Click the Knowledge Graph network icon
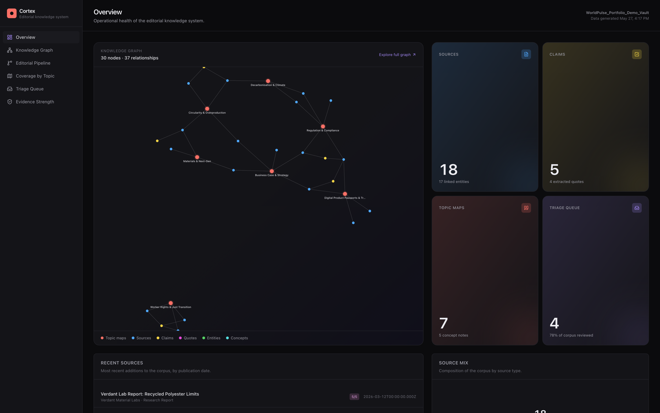The image size is (660, 413). [10, 50]
